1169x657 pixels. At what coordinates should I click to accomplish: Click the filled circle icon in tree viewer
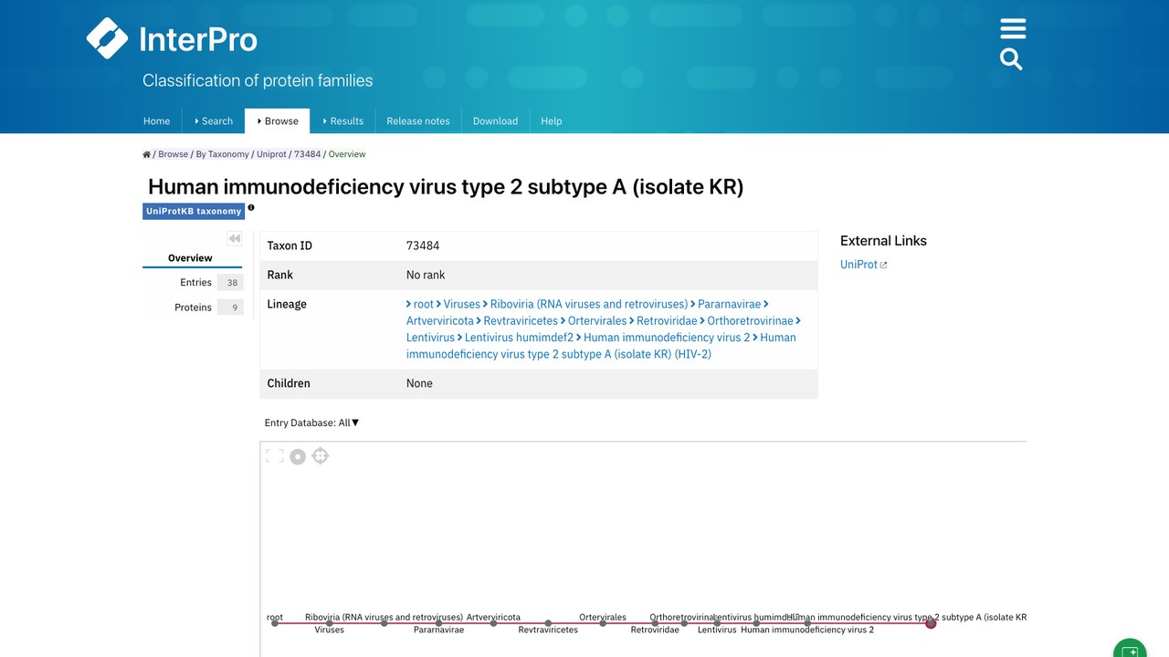[x=298, y=456]
